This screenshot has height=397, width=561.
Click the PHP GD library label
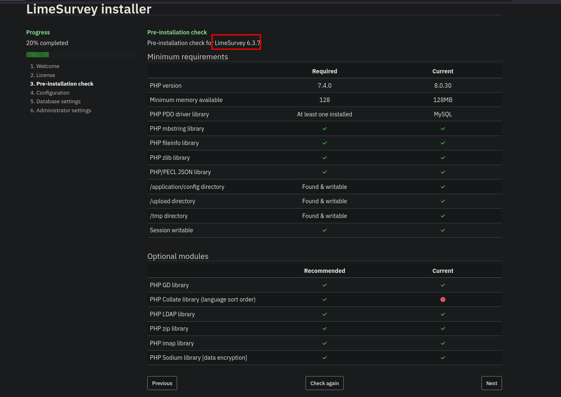click(x=169, y=285)
